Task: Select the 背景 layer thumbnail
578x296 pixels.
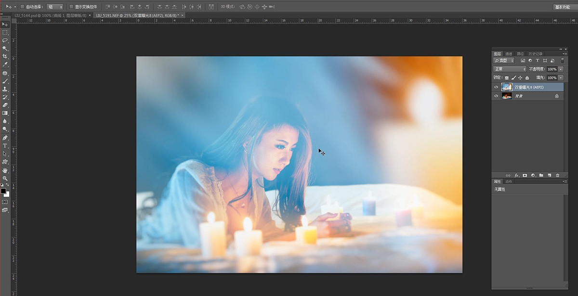Action: 507,96
